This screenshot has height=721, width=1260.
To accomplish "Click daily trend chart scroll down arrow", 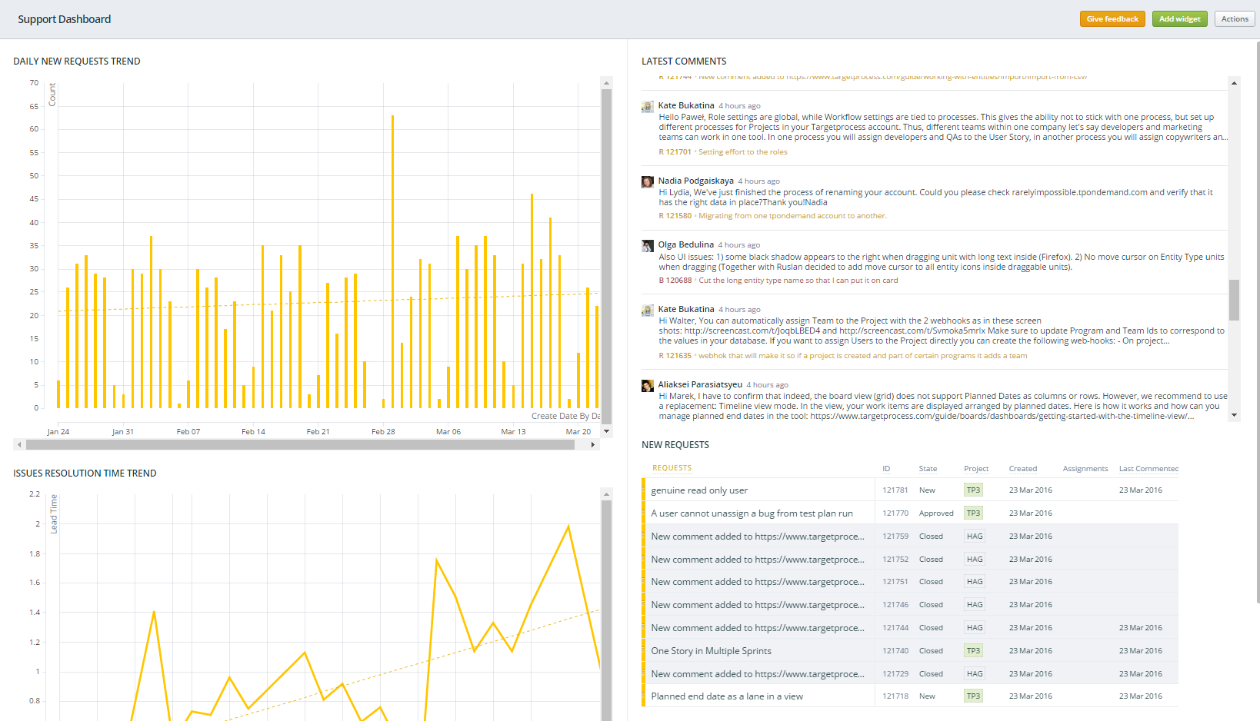I will (606, 431).
